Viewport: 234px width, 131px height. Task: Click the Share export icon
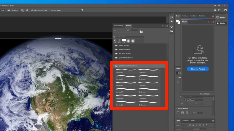click(225, 10)
